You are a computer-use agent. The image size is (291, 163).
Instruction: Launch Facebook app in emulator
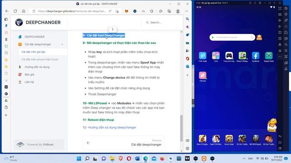pos(256,57)
